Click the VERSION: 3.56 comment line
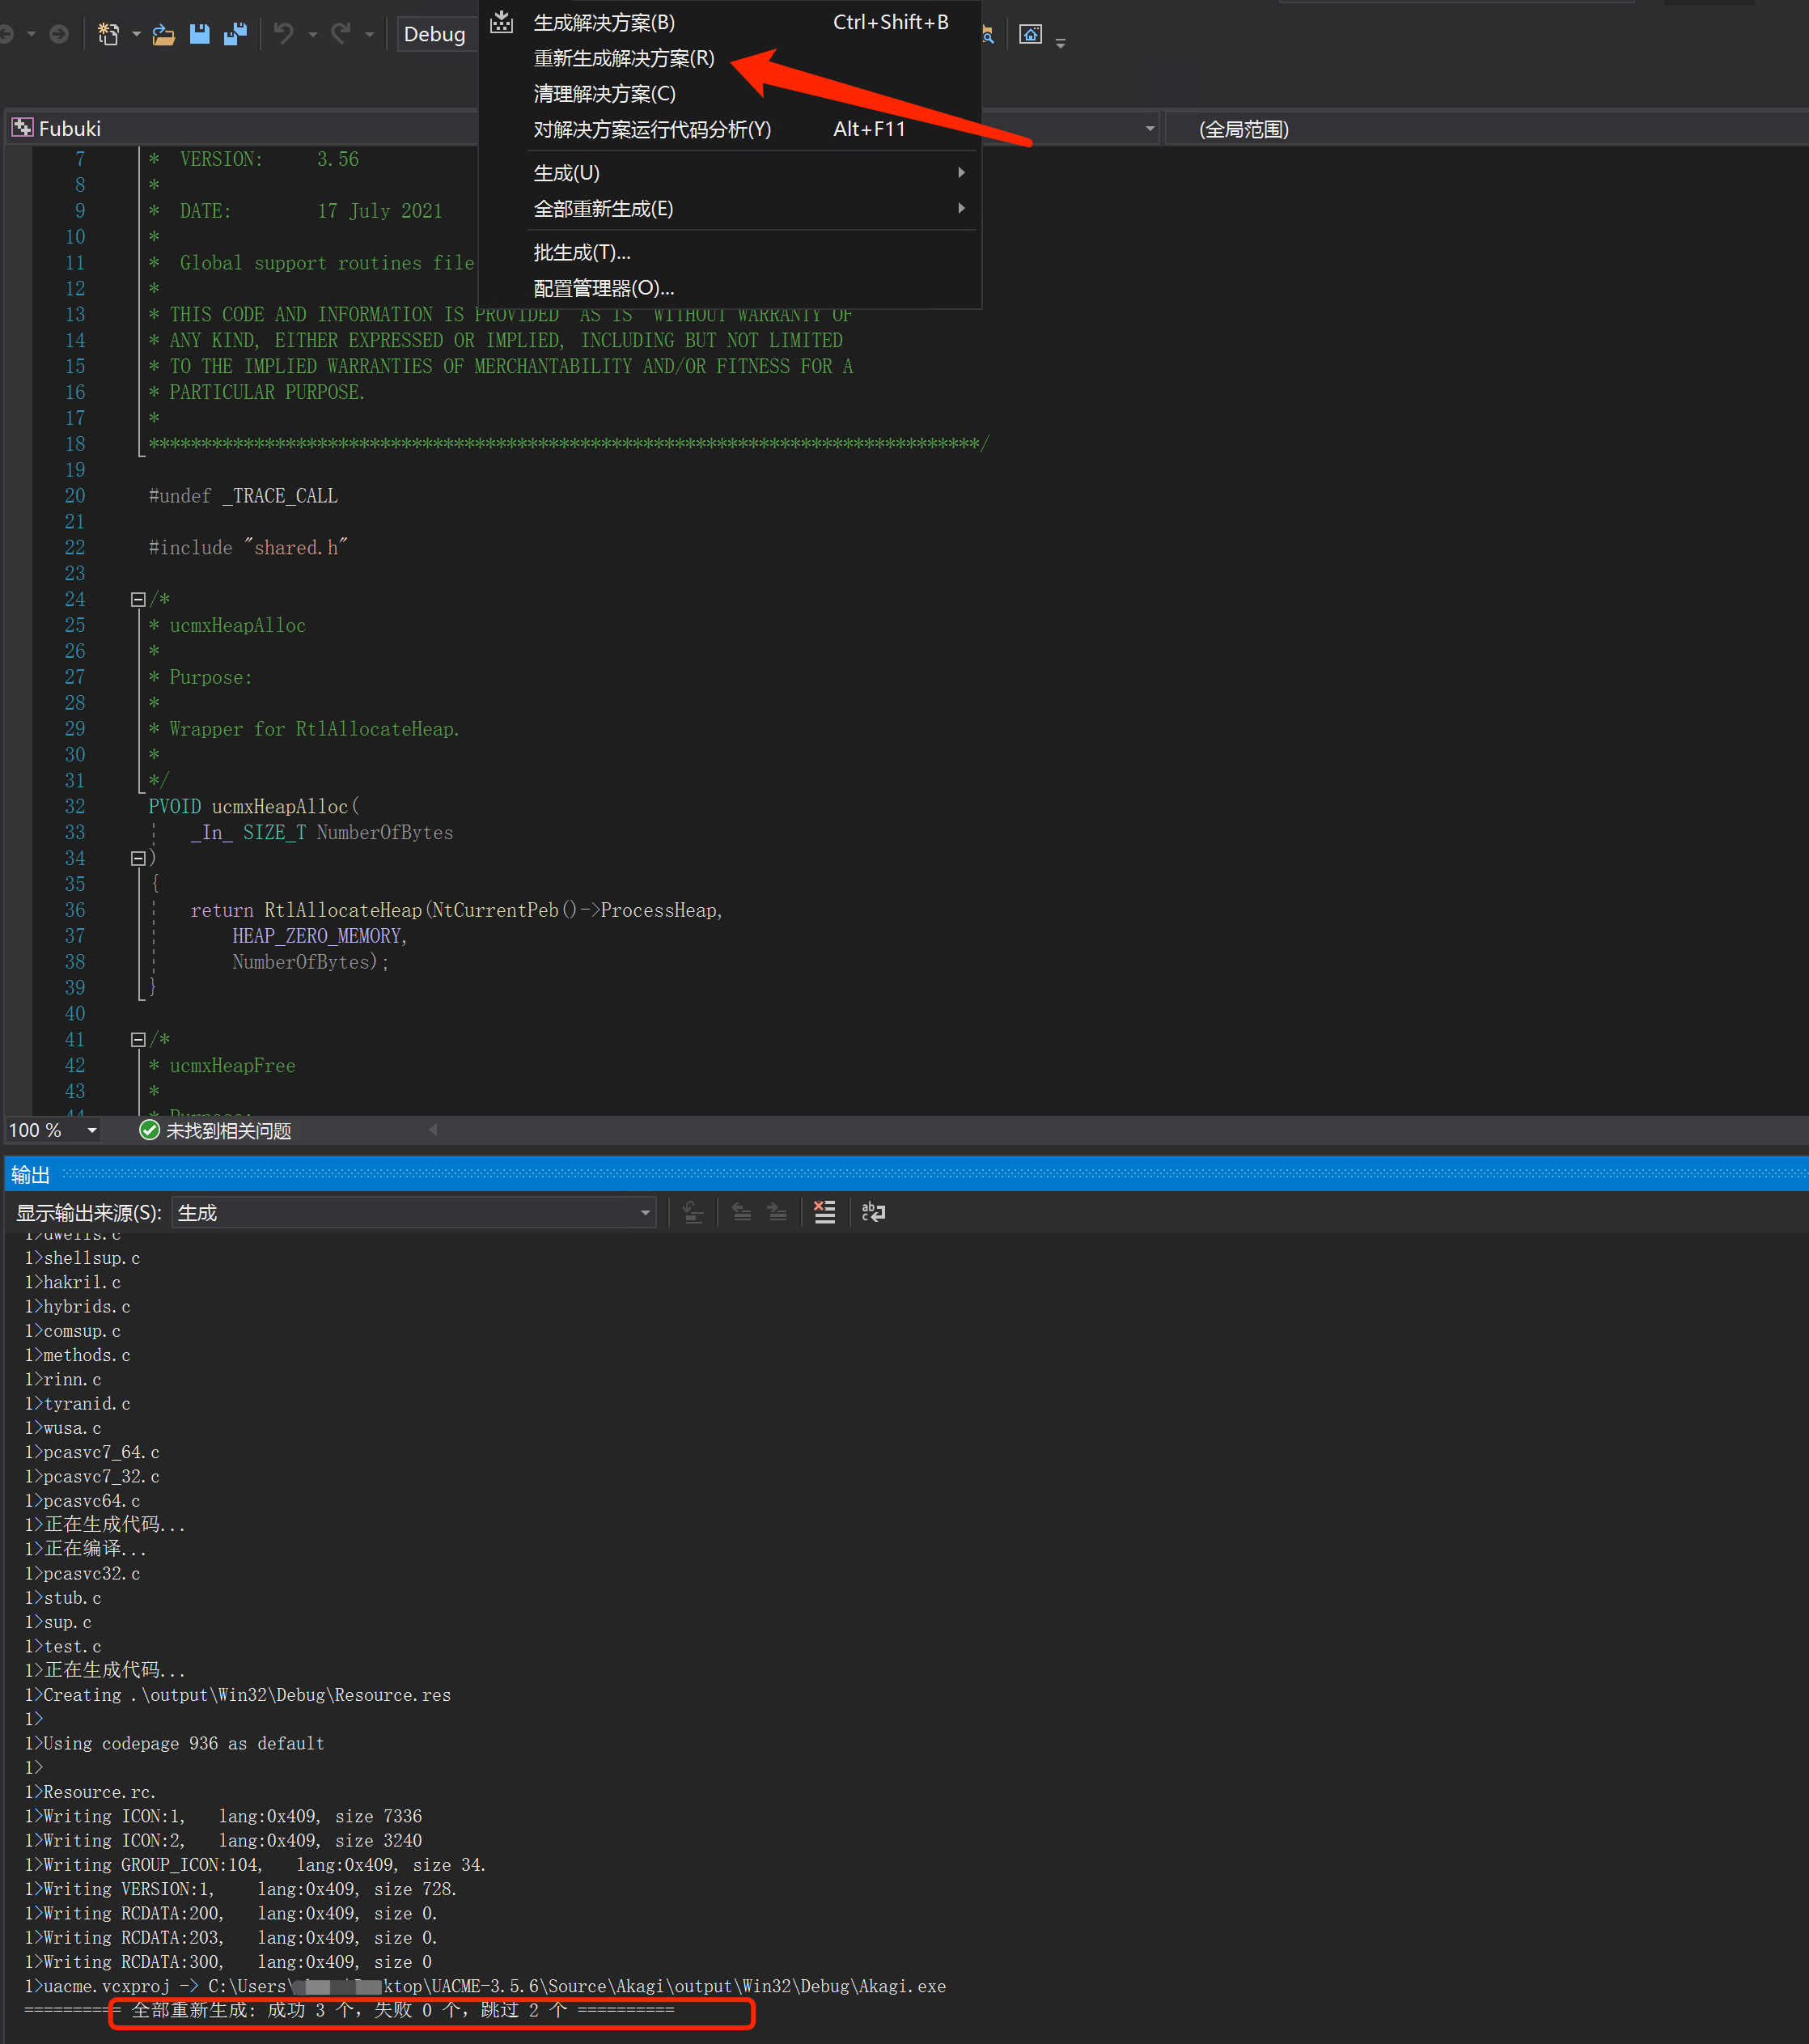This screenshot has height=2044, width=1809. (x=253, y=159)
